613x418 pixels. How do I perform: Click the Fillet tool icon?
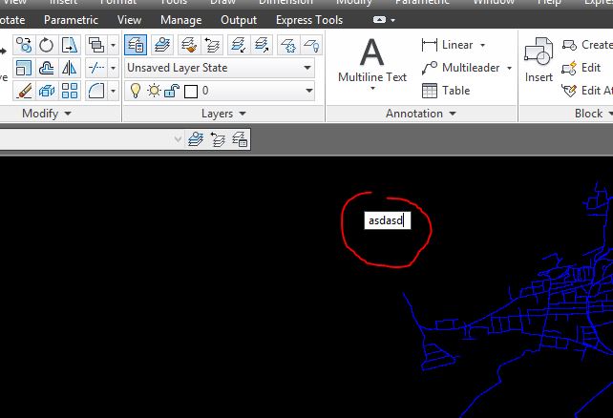[x=96, y=91]
